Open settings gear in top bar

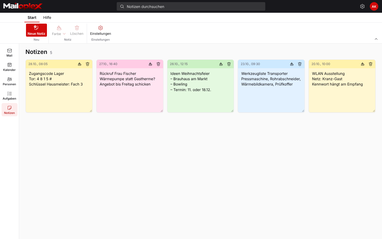(362, 6)
